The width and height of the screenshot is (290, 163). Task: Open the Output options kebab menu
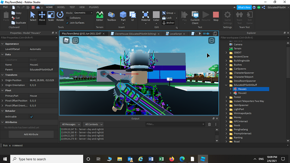pos(216,124)
